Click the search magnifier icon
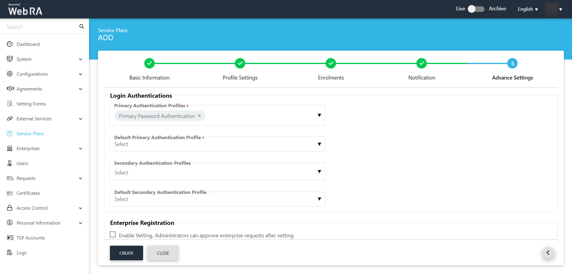Viewport: 572px width, 274px height. (x=82, y=27)
